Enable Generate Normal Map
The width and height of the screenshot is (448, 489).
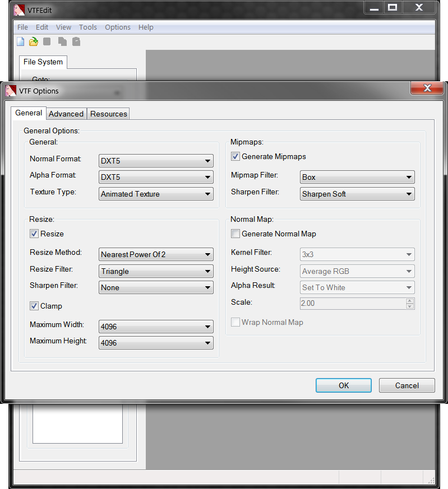[235, 234]
